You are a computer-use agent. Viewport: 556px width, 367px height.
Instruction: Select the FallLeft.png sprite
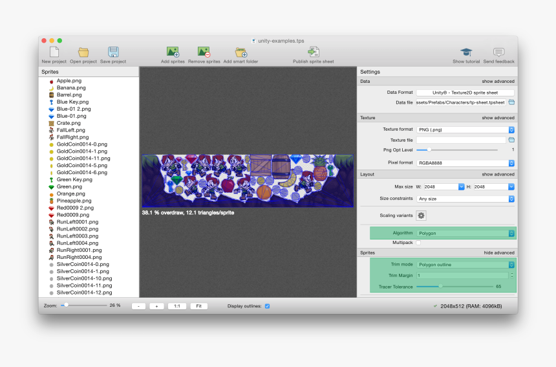click(x=70, y=130)
